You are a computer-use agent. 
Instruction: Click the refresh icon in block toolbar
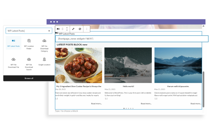(80, 29)
